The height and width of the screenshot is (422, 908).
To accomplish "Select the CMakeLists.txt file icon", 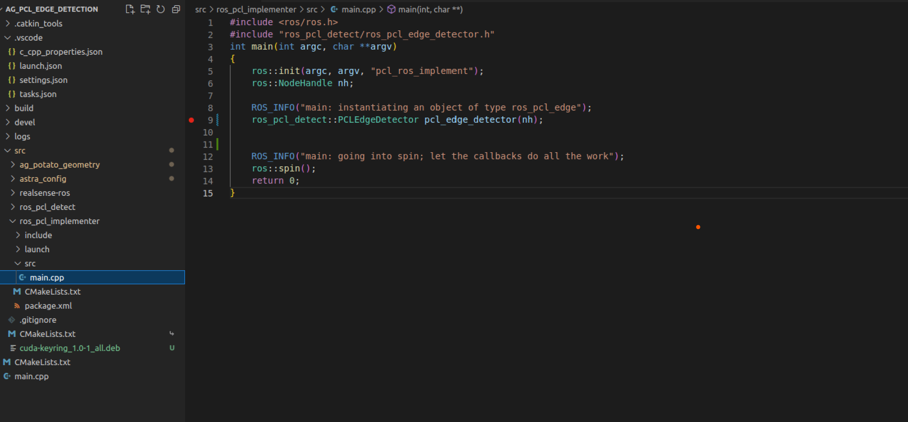I will click(17, 292).
